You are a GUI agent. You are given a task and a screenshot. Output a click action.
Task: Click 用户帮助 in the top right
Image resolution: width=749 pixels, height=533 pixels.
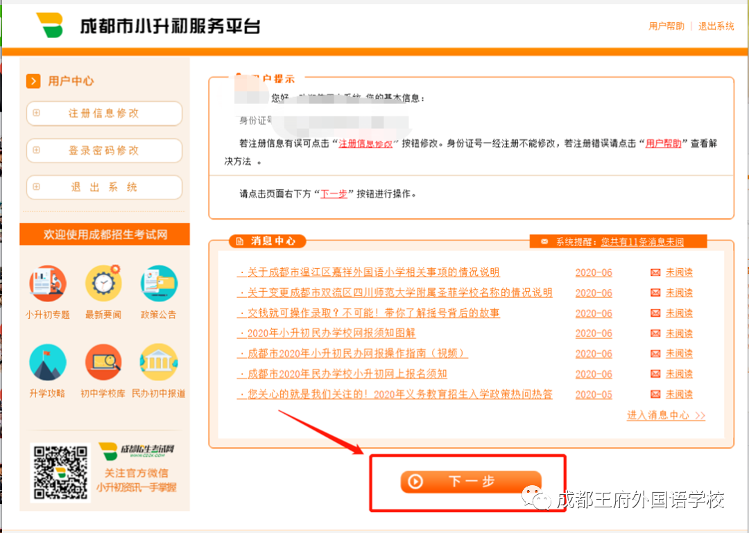666,26
